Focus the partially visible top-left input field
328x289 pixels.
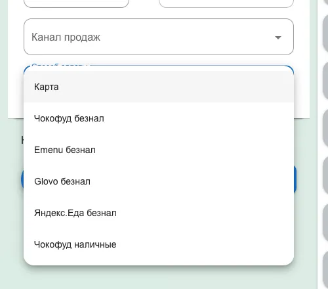[x=76, y=3]
